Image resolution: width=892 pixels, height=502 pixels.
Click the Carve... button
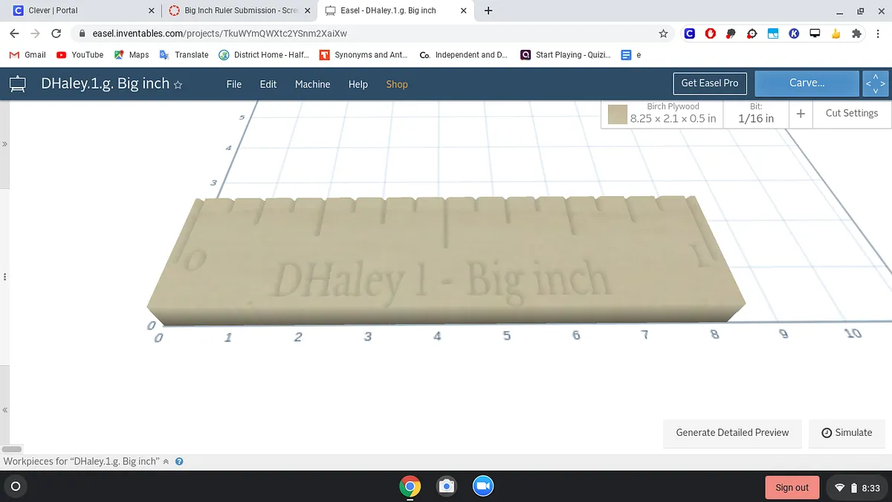tap(807, 83)
